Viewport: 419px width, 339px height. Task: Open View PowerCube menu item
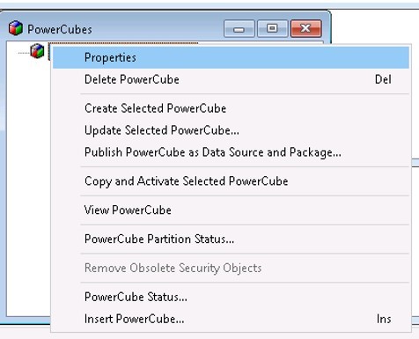(231, 210)
